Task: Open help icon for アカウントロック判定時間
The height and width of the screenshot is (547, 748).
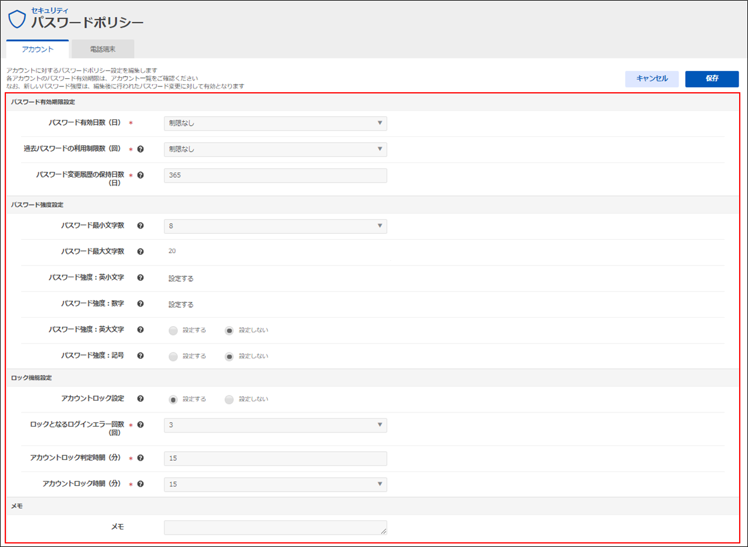Action: [141, 458]
